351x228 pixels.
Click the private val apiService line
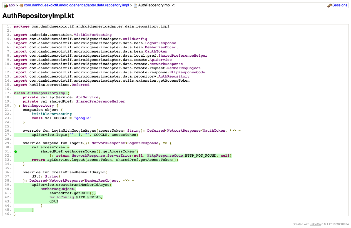click(x=62, y=97)
